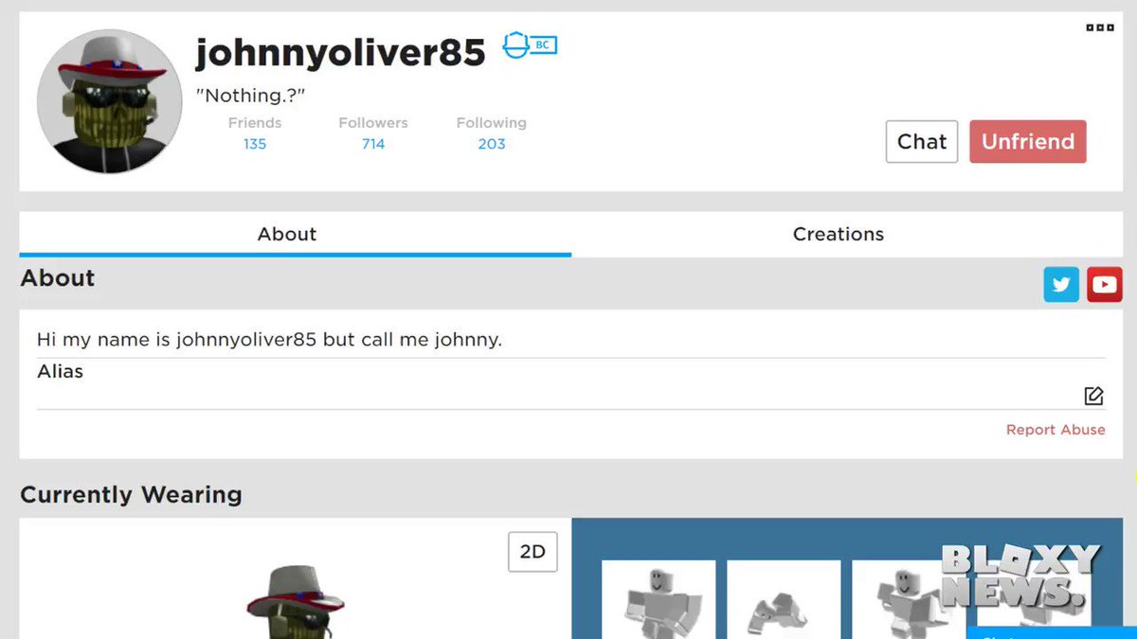This screenshot has height=639, width=1137.
Task: Click the Followers label
Action: coord(373,123)
